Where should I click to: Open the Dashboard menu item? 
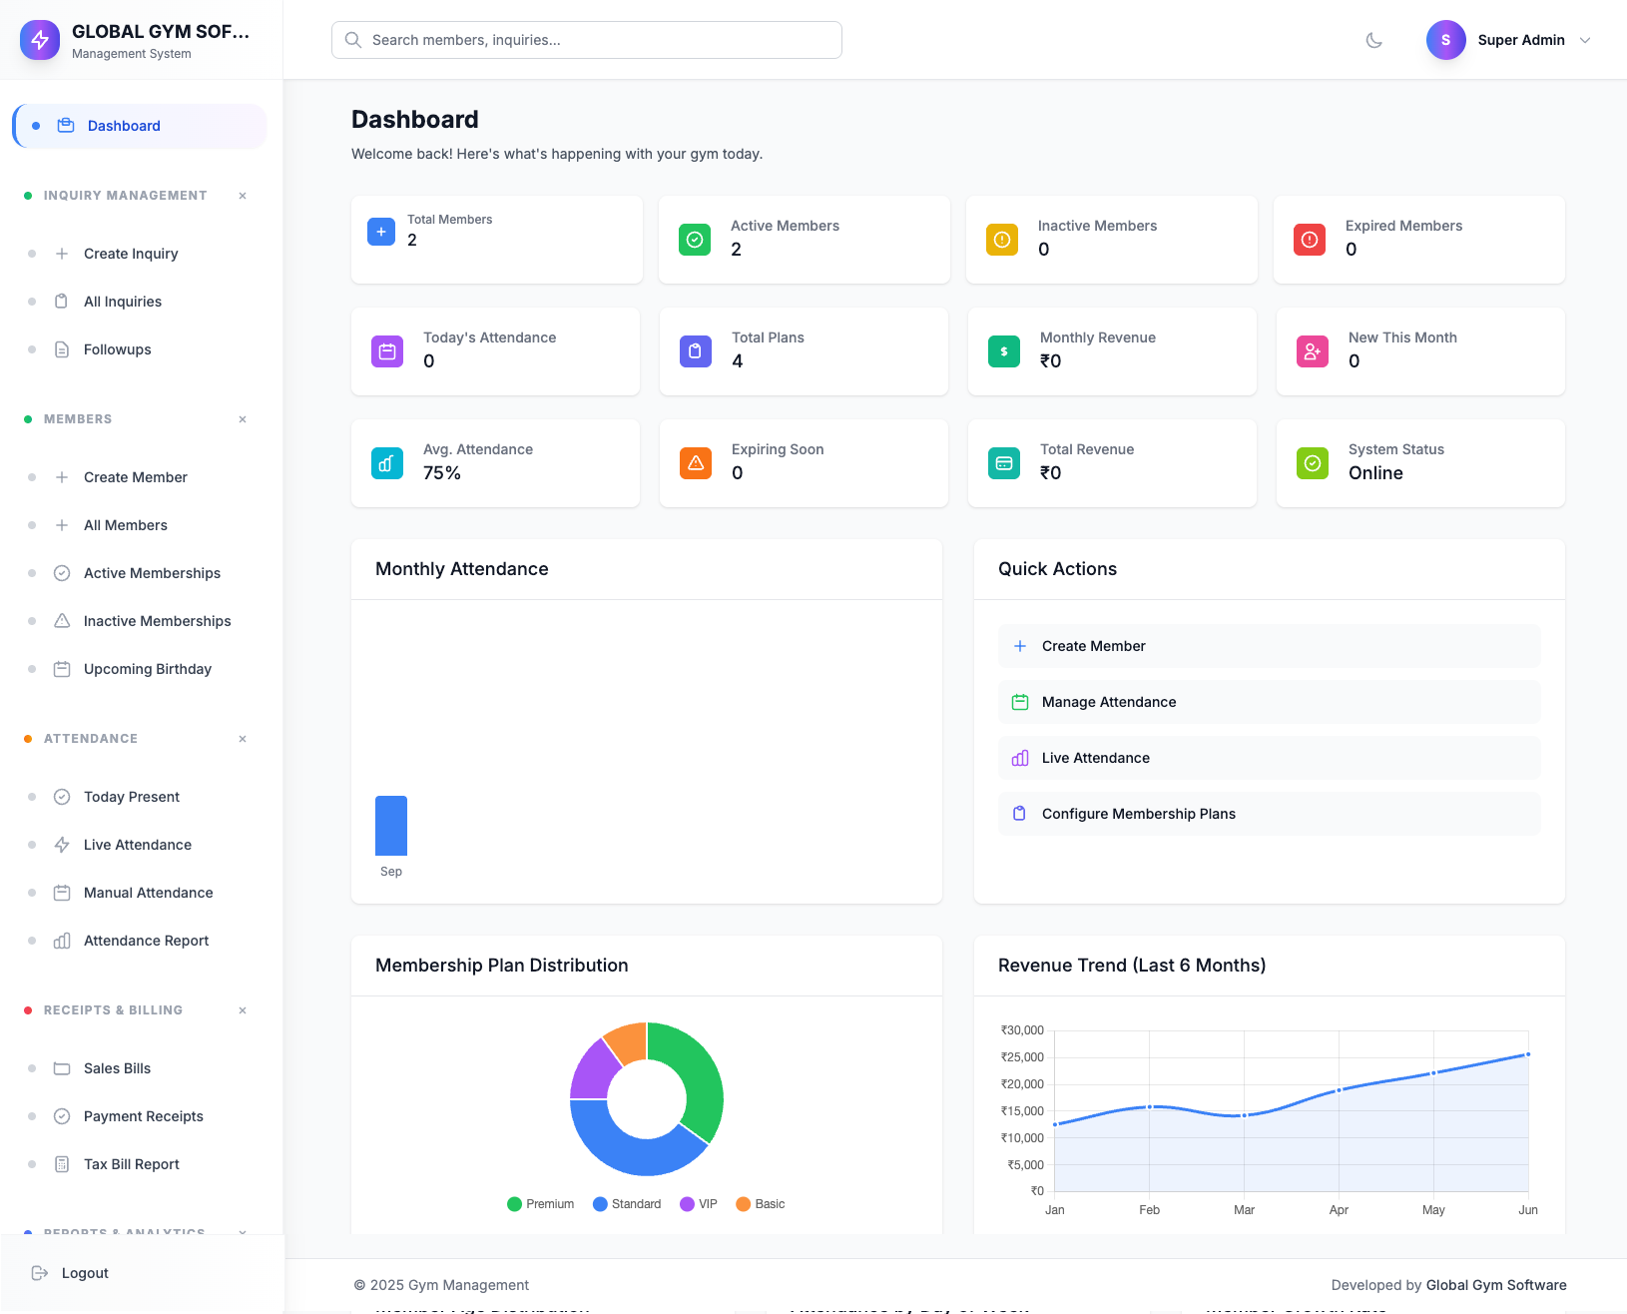124,126
